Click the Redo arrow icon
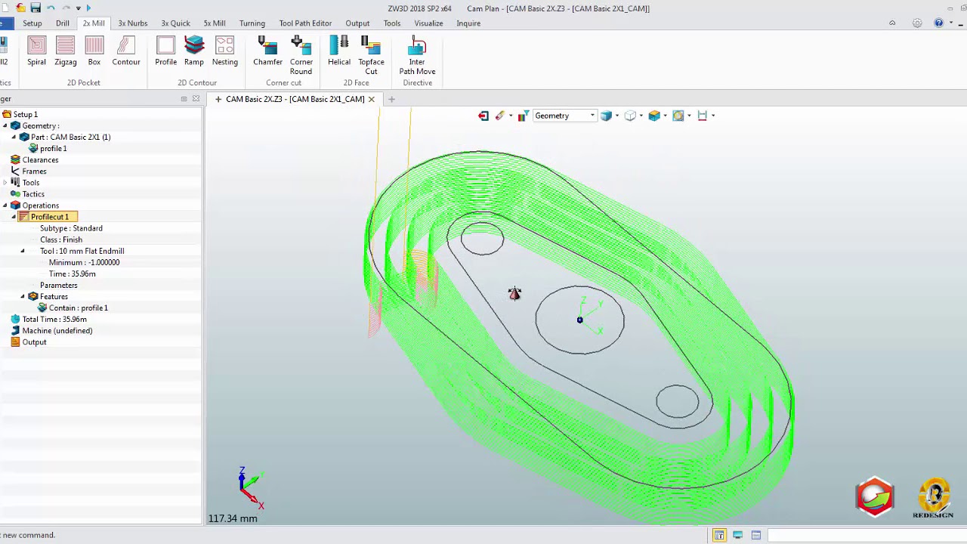Viewport: 967px width, 544px height. tap(66, 8)
